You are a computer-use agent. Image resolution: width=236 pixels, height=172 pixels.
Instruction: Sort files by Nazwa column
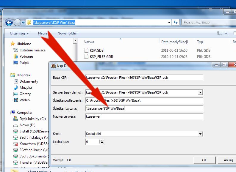(89, 42)
